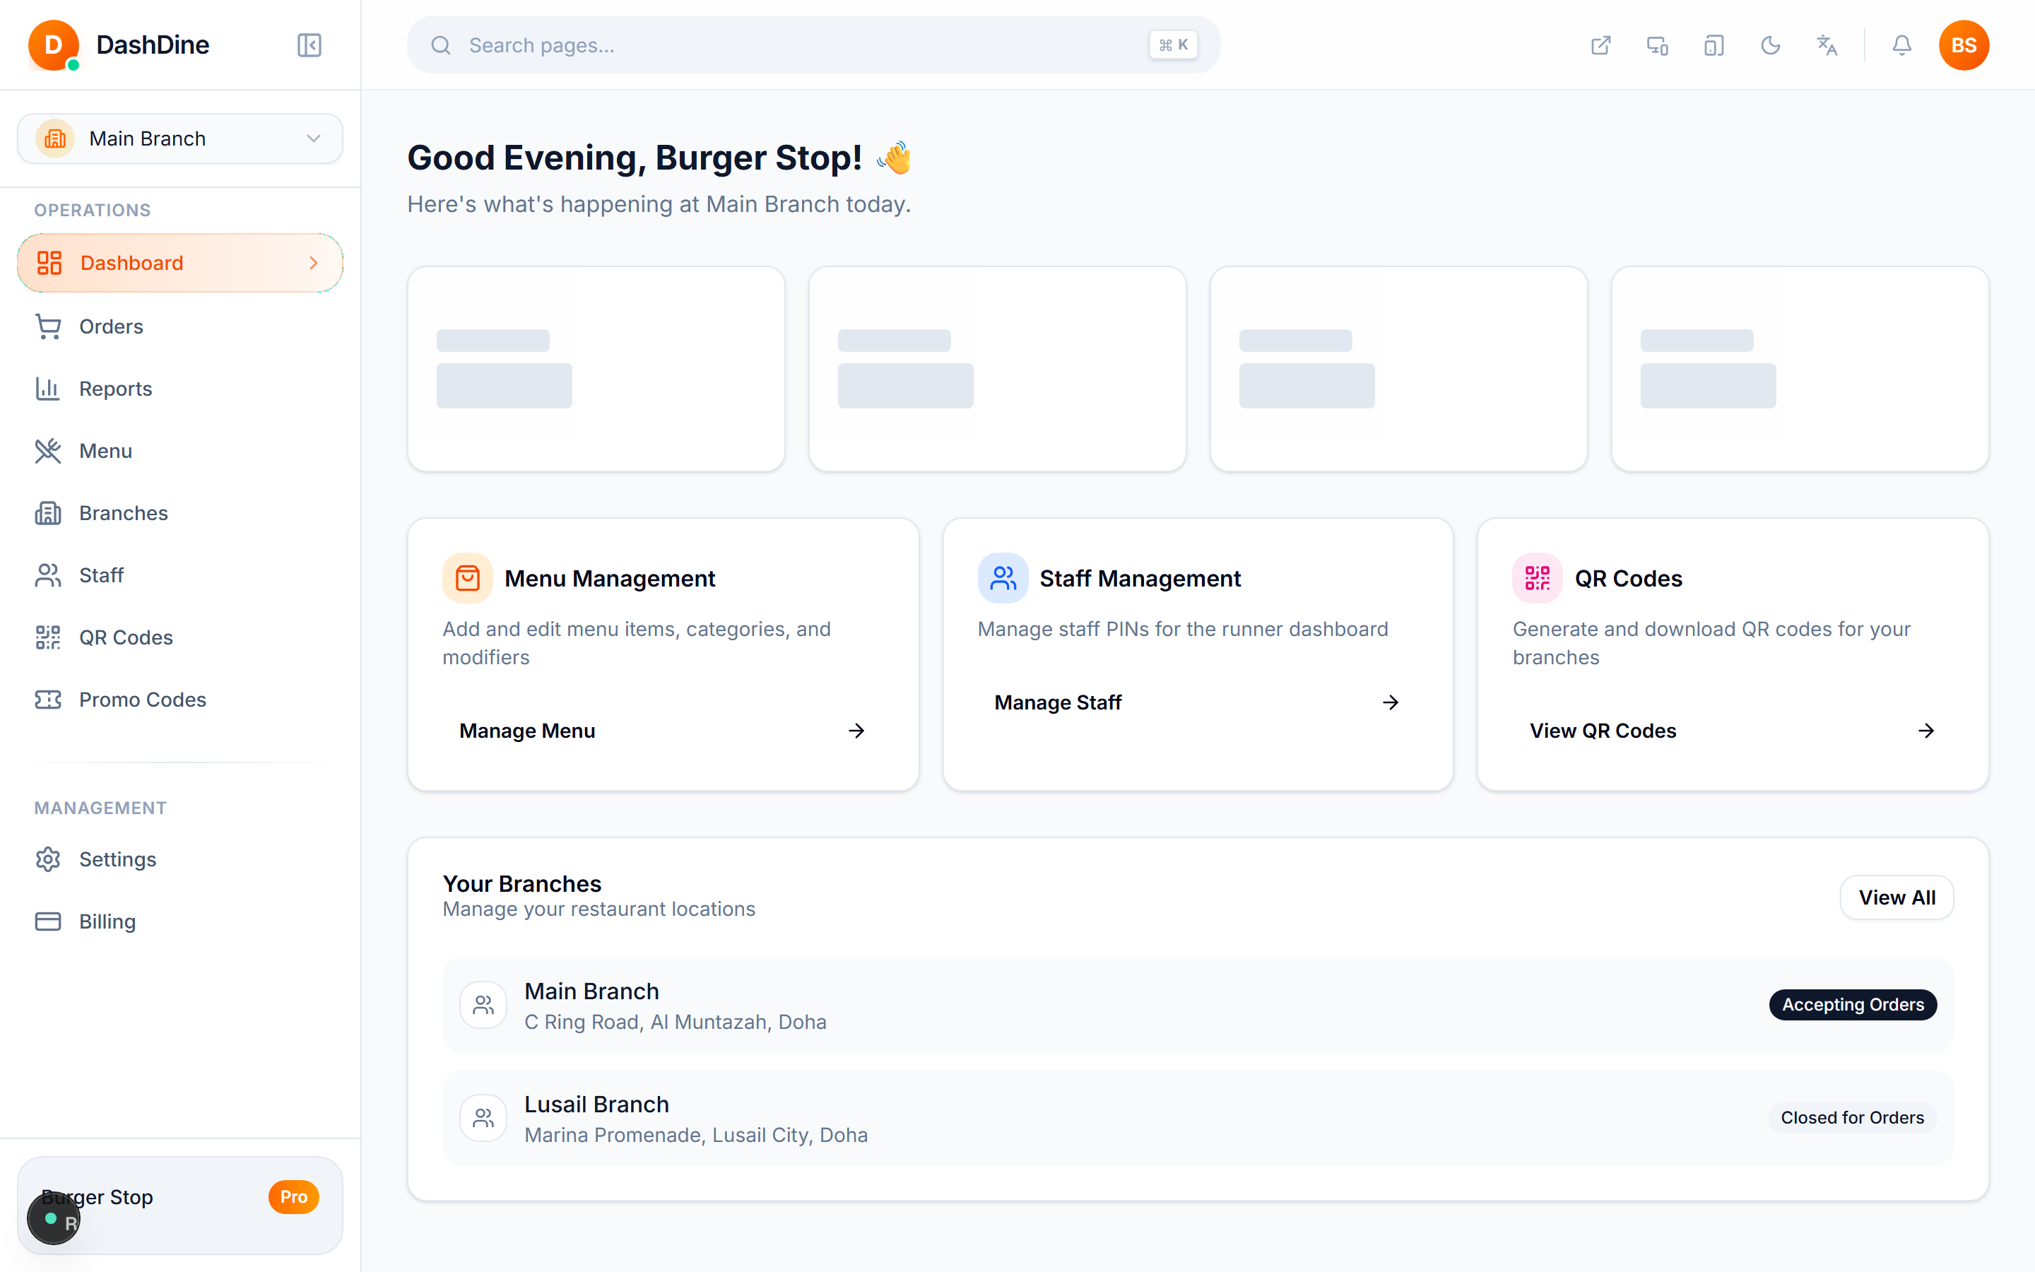This screenshot has height=1272, width=2035.
Task: Click the Closed for Orders status badge
Action: pyautogui.click(x=1852, y=1117)
